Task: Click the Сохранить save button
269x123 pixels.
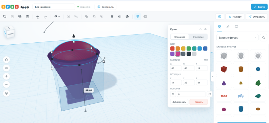Action: (105, 7)
